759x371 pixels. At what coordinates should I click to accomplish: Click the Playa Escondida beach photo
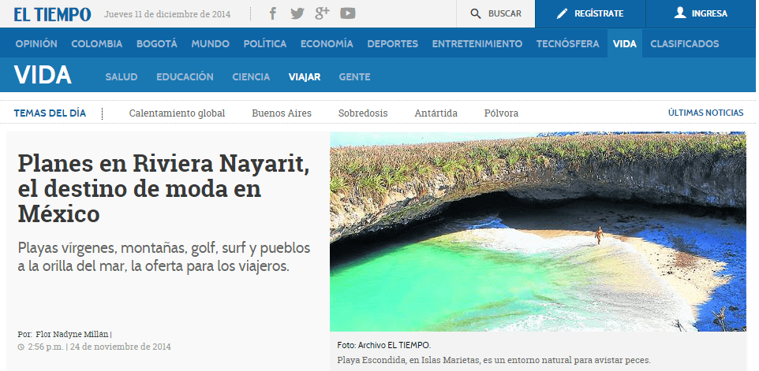tap(538, 232)
